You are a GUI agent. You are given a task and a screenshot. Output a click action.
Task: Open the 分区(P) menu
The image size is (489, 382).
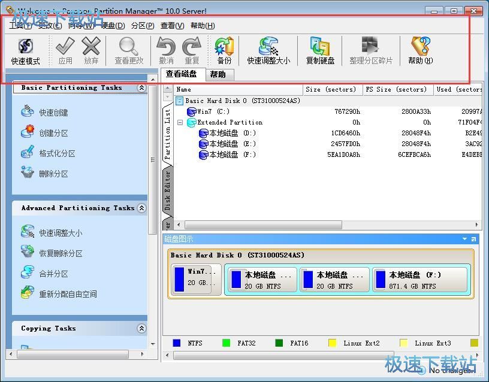(143, 26)
